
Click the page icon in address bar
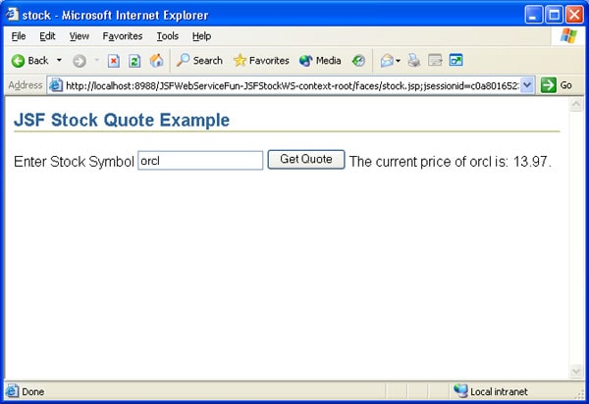coord(56,85)
